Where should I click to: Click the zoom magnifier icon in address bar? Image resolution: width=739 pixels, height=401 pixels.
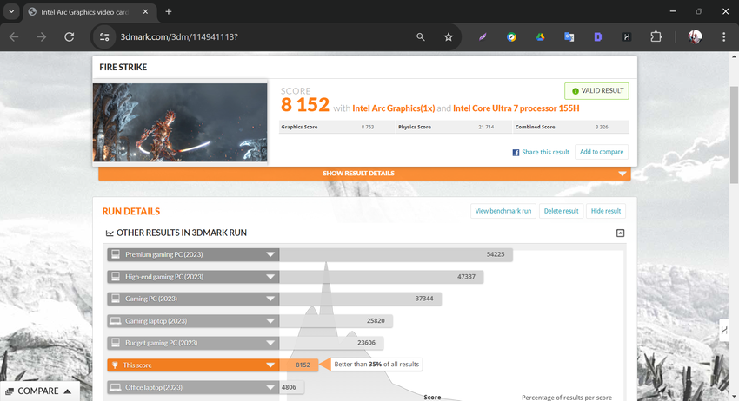pos(421,37)
